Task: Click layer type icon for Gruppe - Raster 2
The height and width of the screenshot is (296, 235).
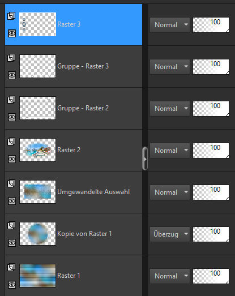Action: [x=11, y=100]
